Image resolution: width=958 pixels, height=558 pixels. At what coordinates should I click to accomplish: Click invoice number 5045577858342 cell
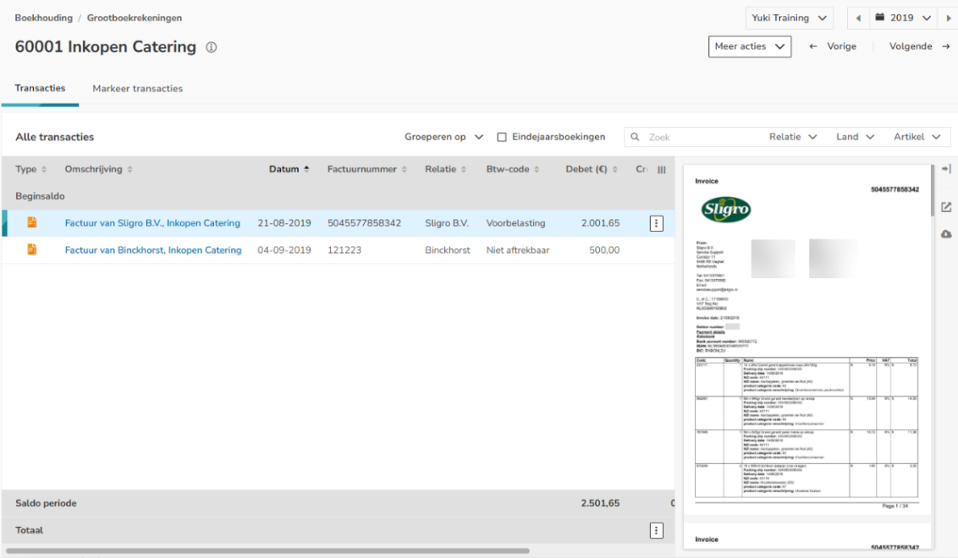[x=364, y=223]
